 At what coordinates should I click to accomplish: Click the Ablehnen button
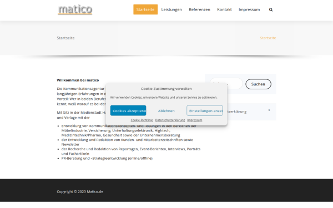tap(167, 110)
